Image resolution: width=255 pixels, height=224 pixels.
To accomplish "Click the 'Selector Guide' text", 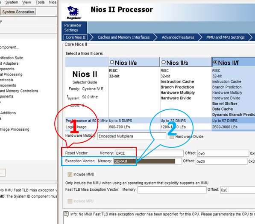I will coord(85,82).
